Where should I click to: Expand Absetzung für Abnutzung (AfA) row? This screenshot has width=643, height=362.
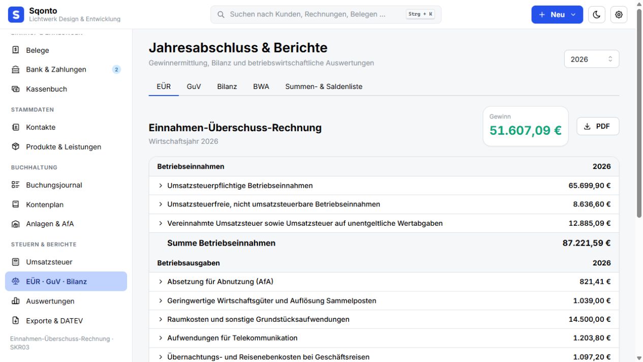click(x=384, y=282)
